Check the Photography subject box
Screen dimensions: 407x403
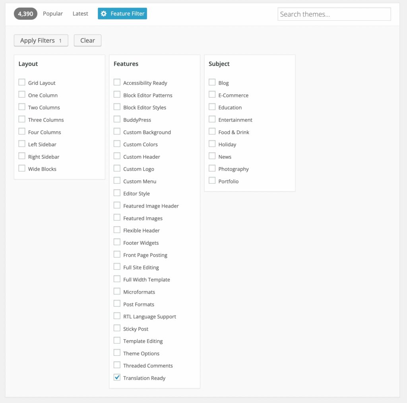point(212,169)
